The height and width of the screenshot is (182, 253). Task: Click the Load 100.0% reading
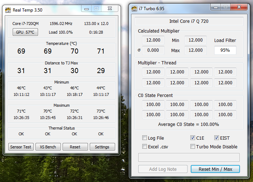pyautogui.click(x=61, y=32)
